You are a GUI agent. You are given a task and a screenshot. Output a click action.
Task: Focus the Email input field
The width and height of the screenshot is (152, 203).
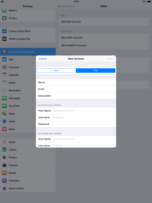(76, 89)
